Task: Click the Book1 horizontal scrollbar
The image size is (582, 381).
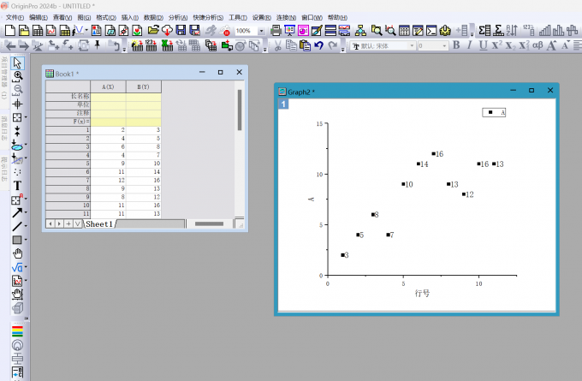Action: click(209, 223)
